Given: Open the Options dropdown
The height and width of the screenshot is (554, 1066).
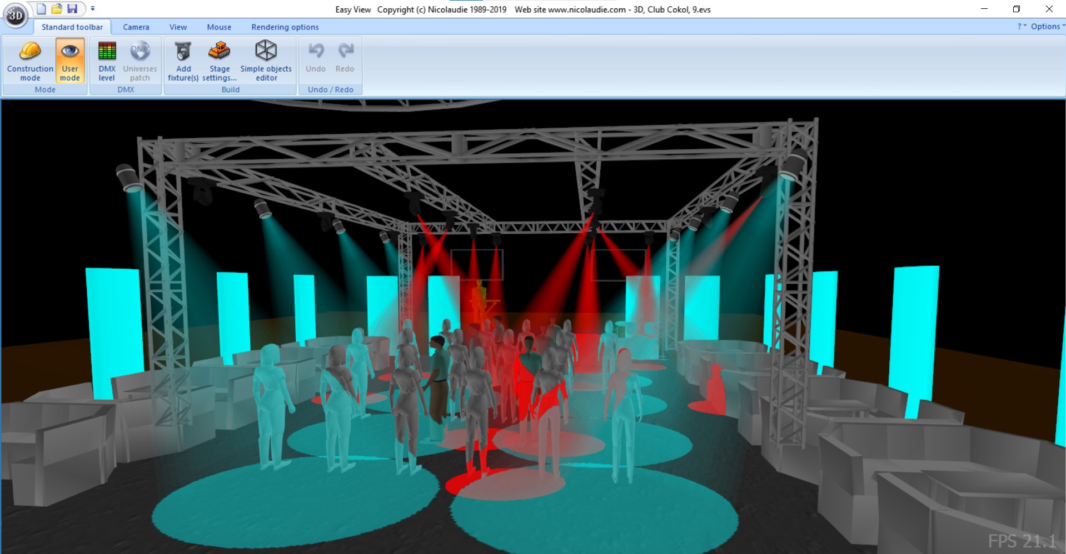Looking at the screenshot, I should tap(1048, 26).
